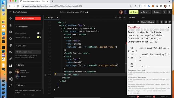
Task: Refresh the sandbox preview browser
Action: click(x=138, y=22)
